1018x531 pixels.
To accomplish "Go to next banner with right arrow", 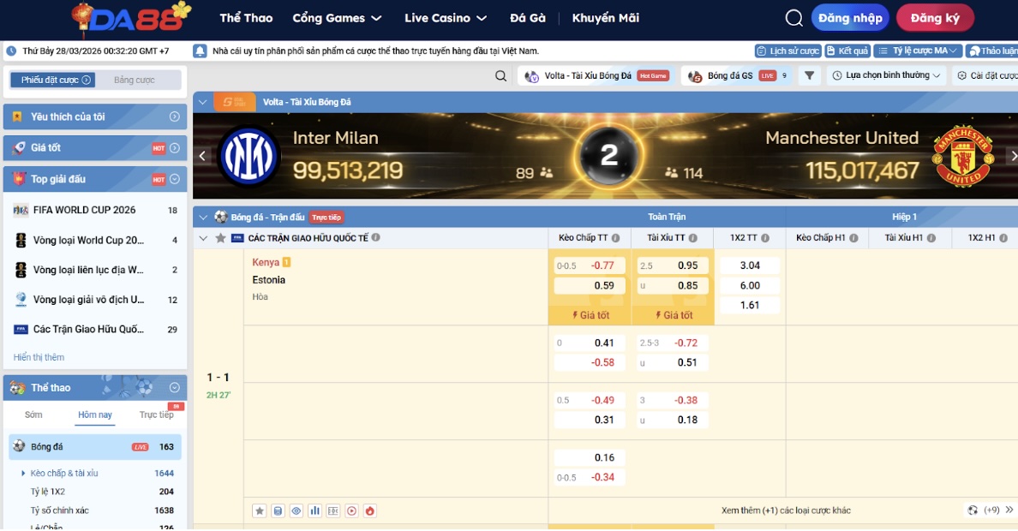I will (x=1013, y=156).
